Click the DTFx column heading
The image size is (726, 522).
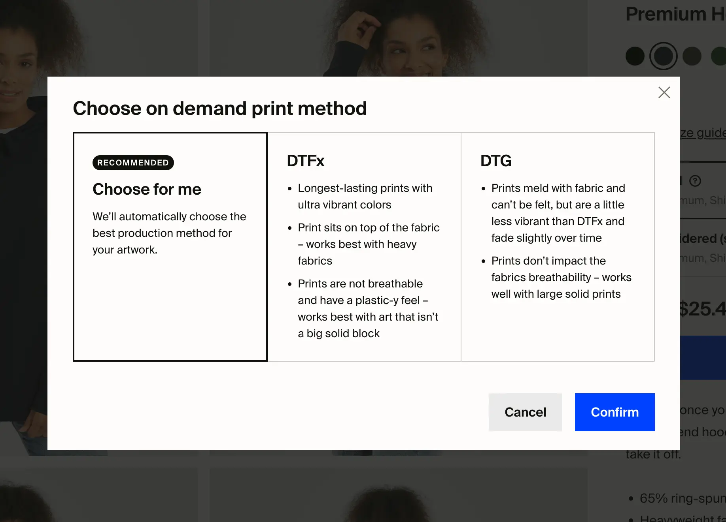(305, 161)
